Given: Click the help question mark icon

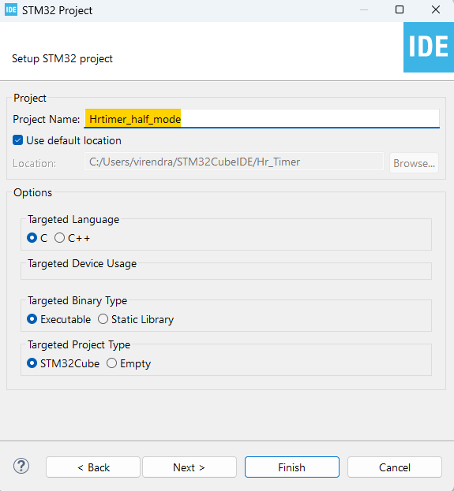Looking at the screenshot, I should 21,467.
